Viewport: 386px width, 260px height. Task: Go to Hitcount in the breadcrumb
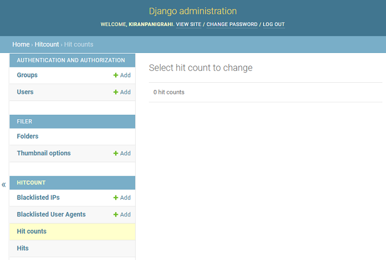pyautogui.click(x=47, y=44)
